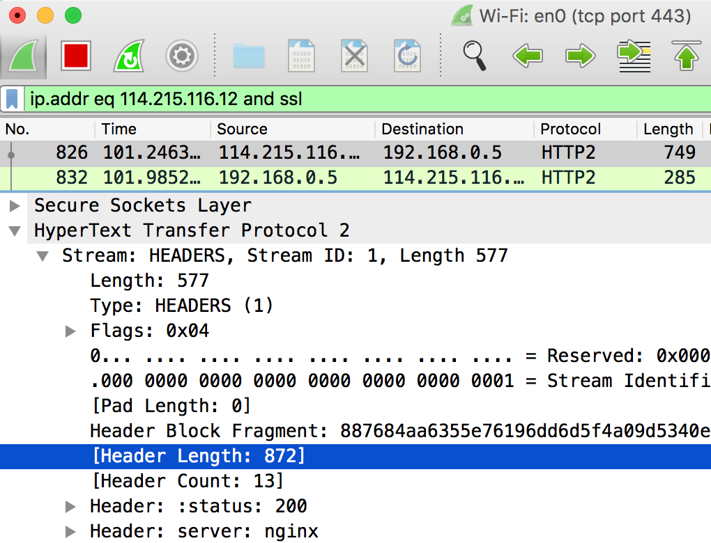Click the start capture shark fin icon

(24, 56)
